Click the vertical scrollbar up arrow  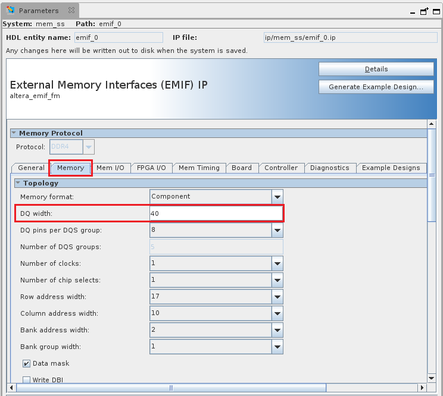(432, 124)
